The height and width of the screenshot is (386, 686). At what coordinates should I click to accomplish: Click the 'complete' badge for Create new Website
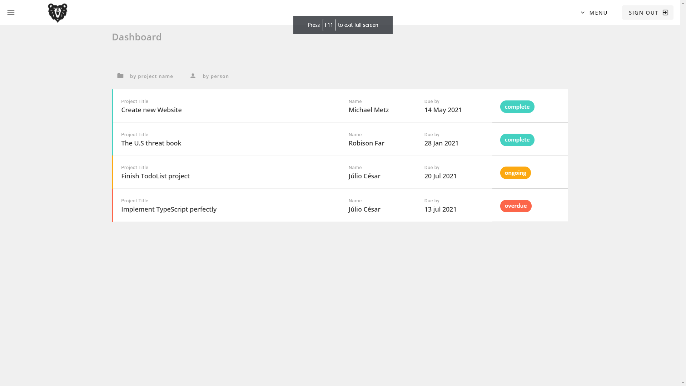click(x=517, y=107)
